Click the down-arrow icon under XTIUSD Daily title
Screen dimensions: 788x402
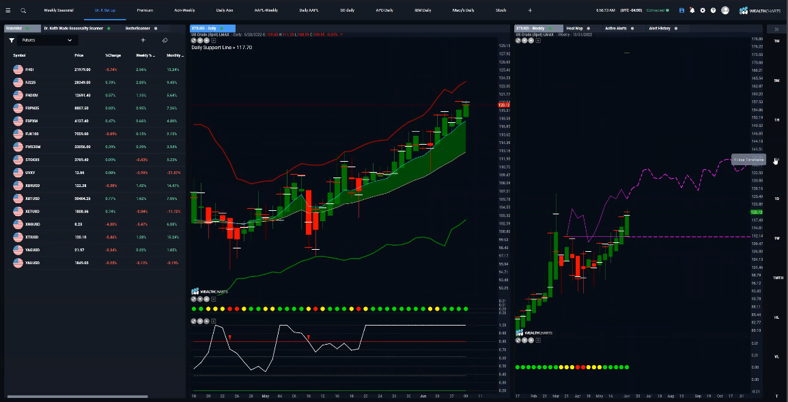point(200,40)
